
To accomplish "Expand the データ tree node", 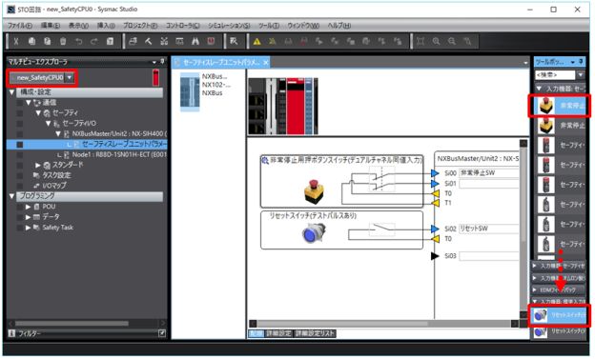I will point(28,217).
